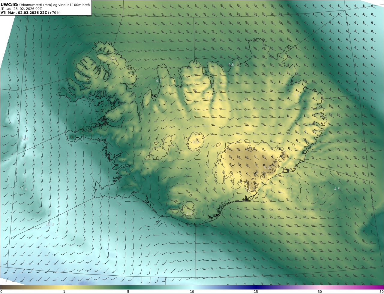This screenshot has width=384, height=294.
Task: Click the color scale tick label 50
Action: tap(382, 292)
